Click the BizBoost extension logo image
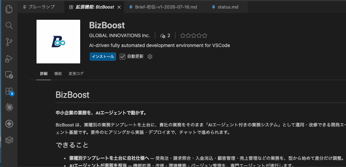Viewport: 346px width, 167px height. click(58, 42)
